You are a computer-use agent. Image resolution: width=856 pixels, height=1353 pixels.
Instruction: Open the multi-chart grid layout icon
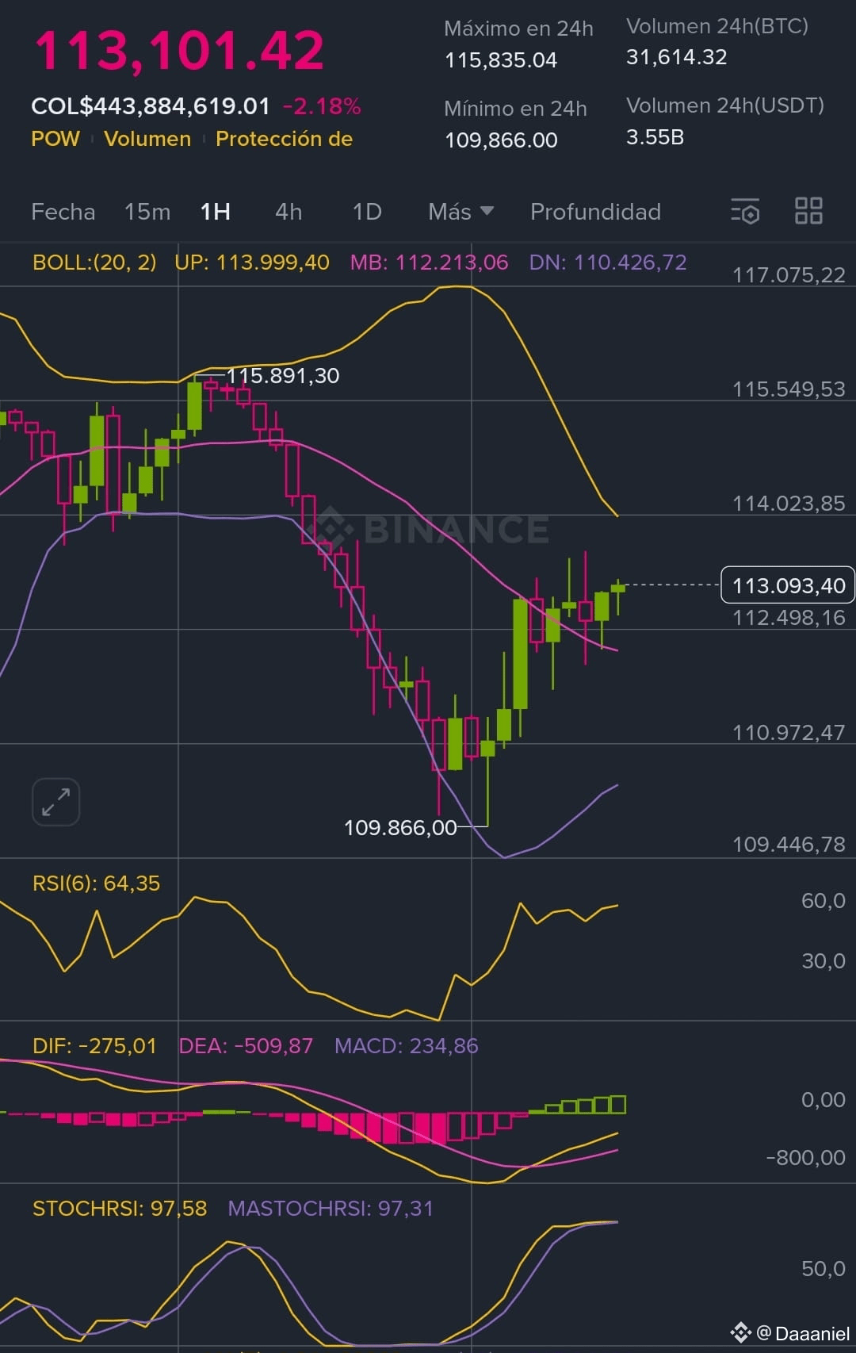[808, 211]
